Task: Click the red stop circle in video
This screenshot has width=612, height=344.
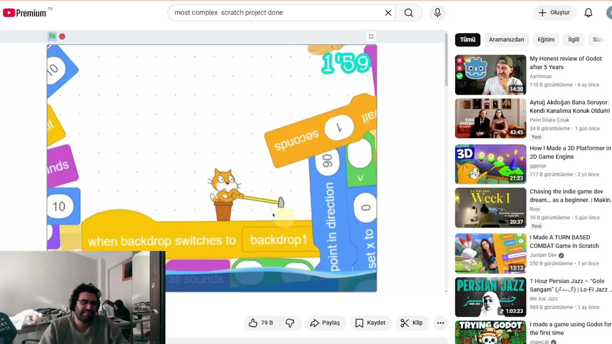Action: 62,36
